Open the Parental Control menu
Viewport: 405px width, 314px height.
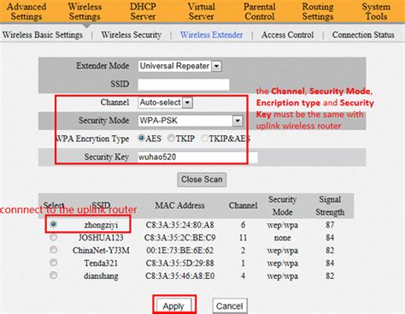click(260, 11)
